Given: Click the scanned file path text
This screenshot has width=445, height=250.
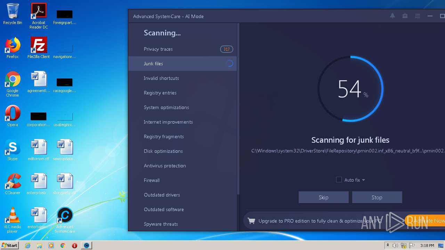Looking at the screenshot, I should [x=348, y=151].
